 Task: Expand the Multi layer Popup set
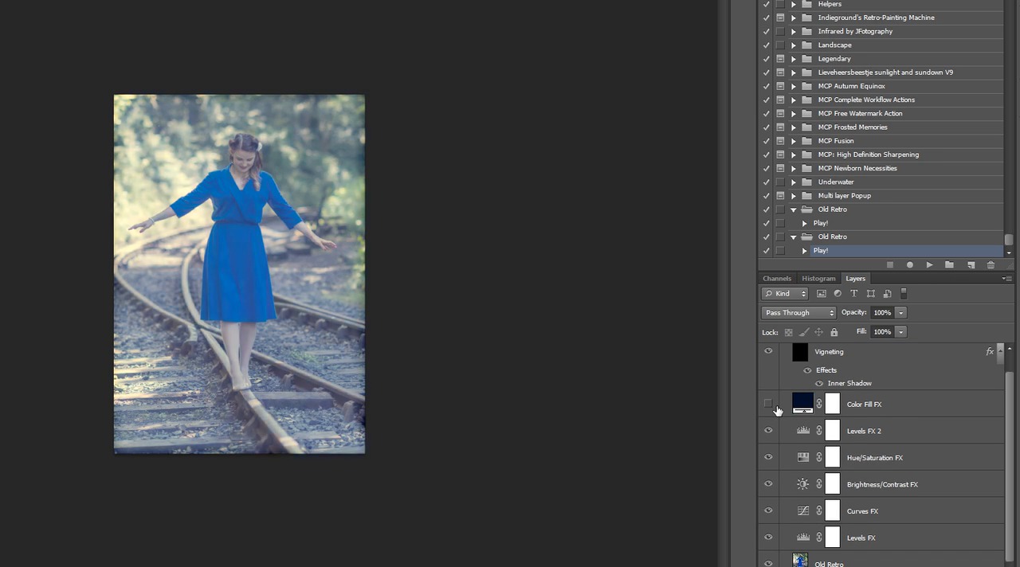(x=793, y=196)
